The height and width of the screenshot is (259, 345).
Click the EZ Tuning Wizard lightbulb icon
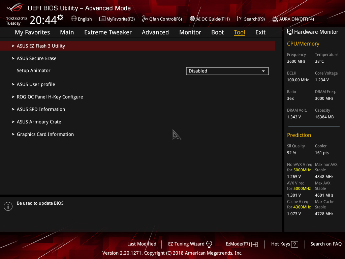[x=209, y=244]
